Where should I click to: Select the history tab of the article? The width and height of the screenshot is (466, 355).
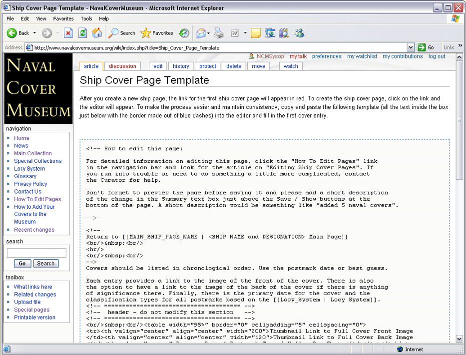click(181, 66)
